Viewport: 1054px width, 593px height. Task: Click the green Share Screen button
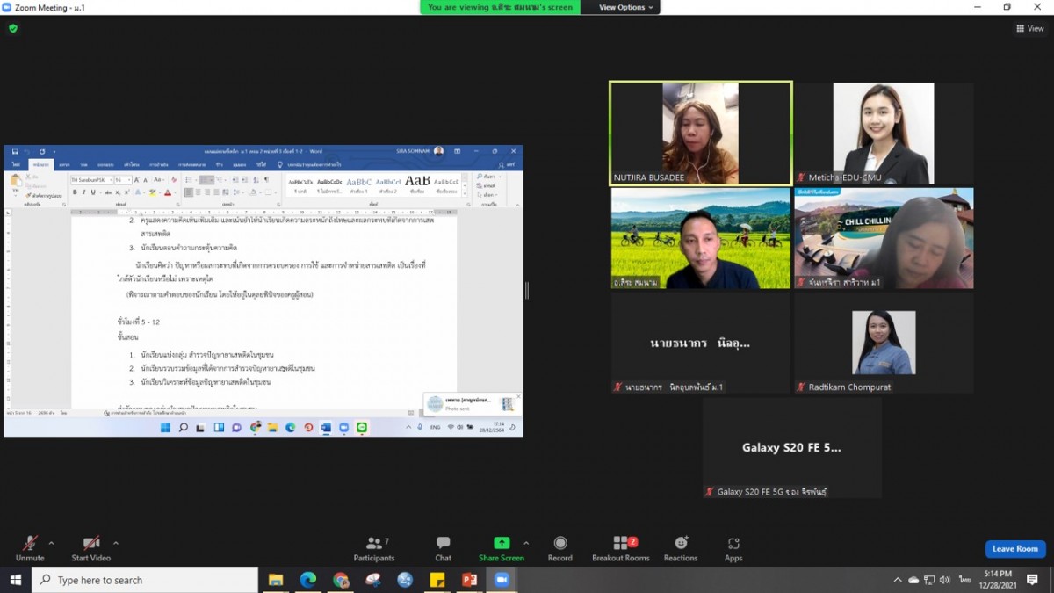[502, 547]
